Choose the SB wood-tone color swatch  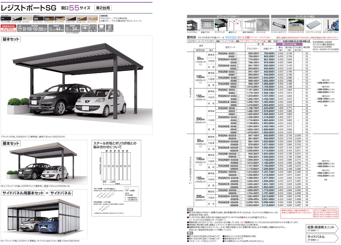70,18
